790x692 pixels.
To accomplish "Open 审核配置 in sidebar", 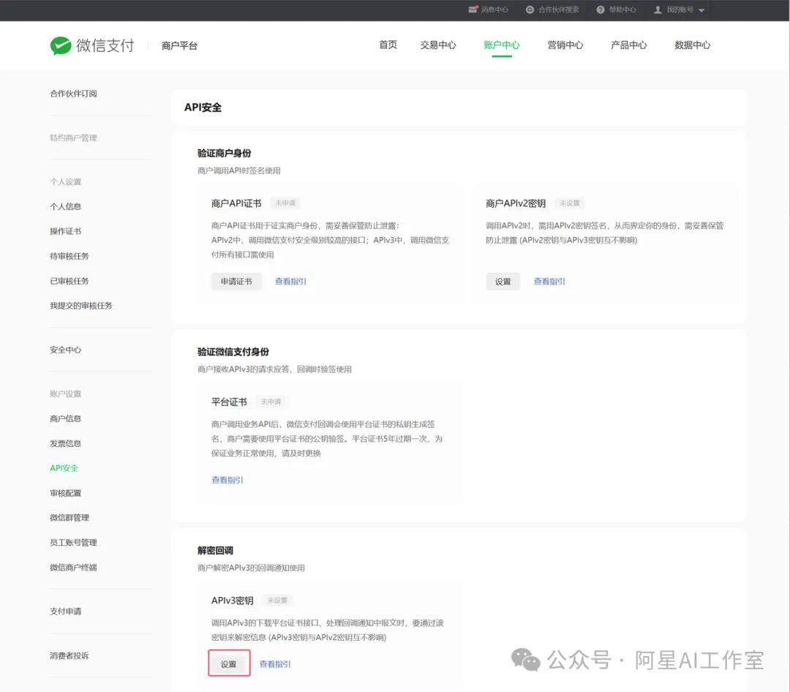I will (66, 493).
